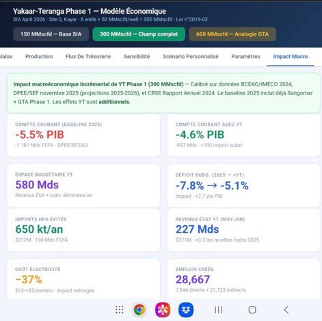
Task: Click '$371M · ×3.3 les recettes hydro 2025' text
Action: (217, 240)
